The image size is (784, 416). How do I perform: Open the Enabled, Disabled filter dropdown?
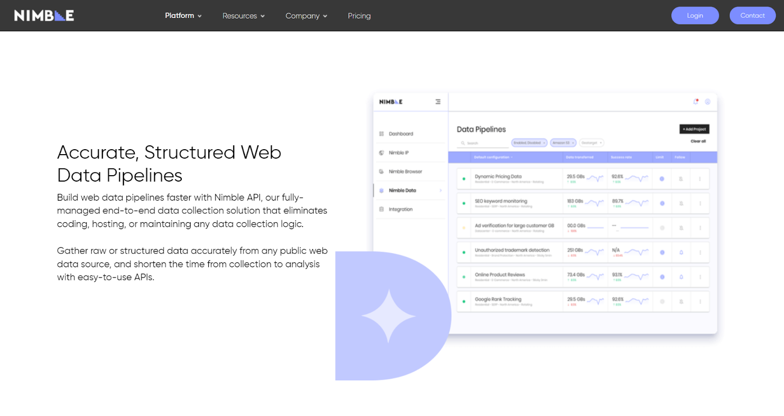click(529, 143)
